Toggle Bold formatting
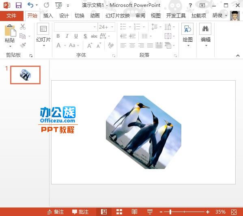Screen dimensions: 243x216 pos(58,36)
